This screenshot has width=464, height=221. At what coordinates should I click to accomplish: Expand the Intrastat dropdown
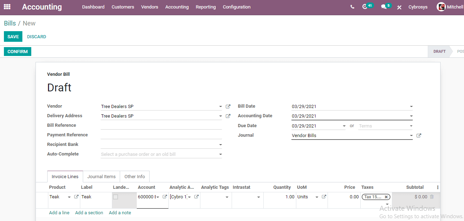pos(259,197)
